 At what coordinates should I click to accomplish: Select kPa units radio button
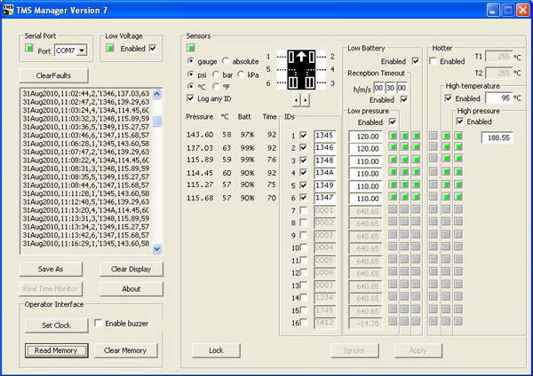tap(241, 74)
